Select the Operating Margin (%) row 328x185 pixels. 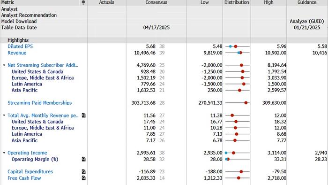coord(35,159)
